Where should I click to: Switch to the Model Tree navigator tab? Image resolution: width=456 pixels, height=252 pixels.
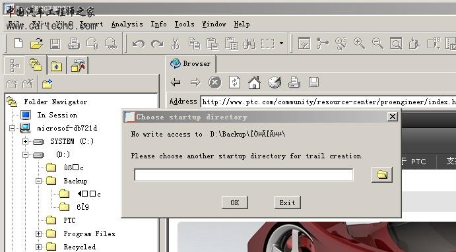[15, 65]
